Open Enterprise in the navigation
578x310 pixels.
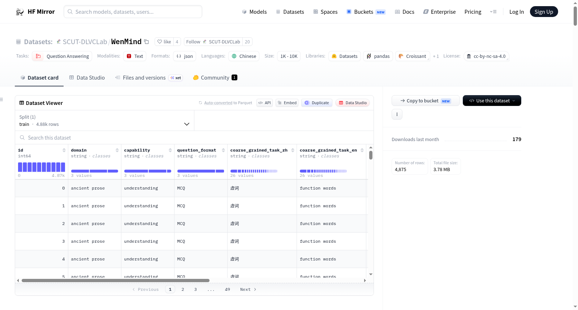tap(439, 12)
